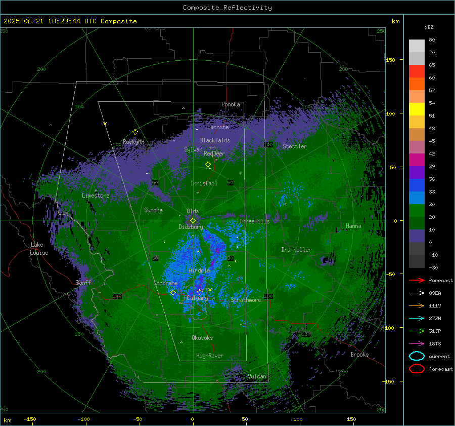Click the light blue swatch between 33 and 30 dBZ
Viewport: 455px width, 426px height.
click(417, 198)
